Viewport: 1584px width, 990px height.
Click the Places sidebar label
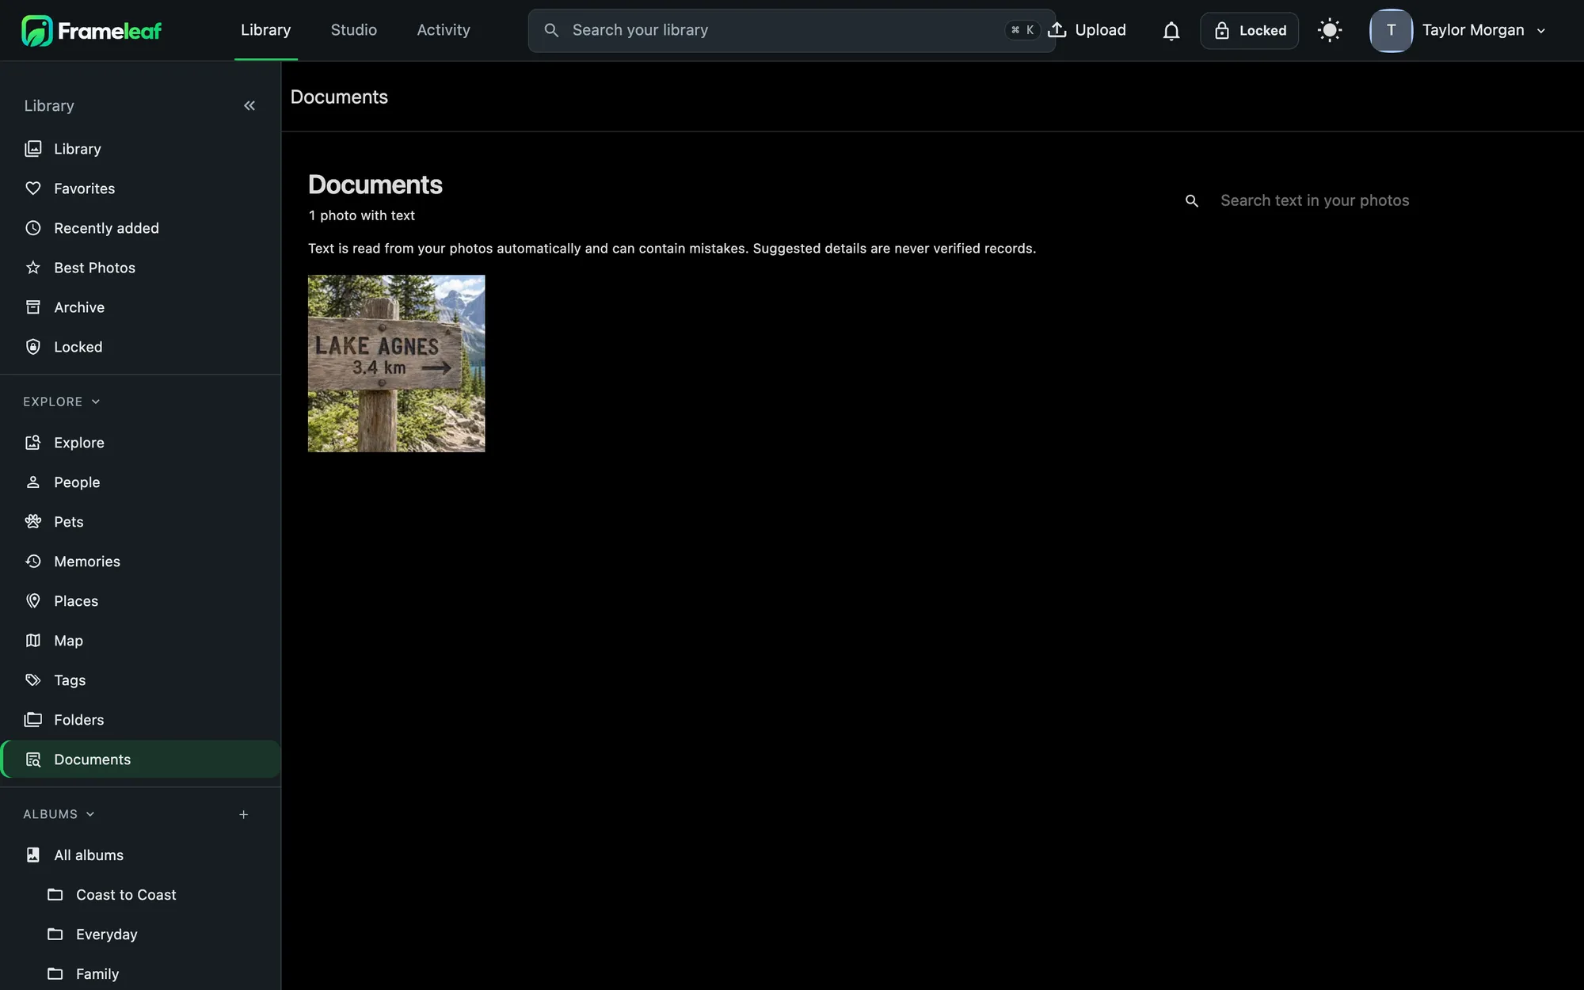76,601
